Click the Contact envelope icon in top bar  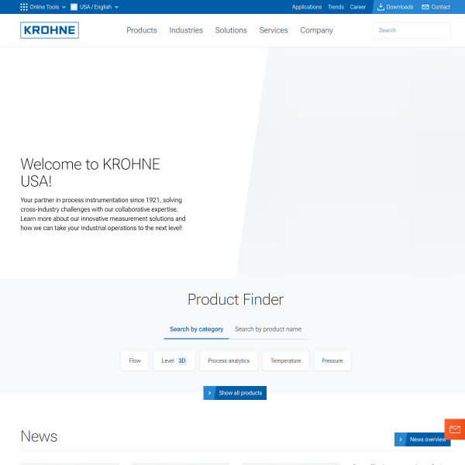tap(425, 7)
